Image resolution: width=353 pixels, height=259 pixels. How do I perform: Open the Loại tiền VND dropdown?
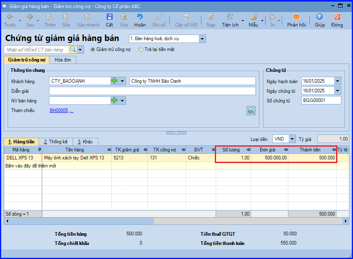(x=292, y=139)
